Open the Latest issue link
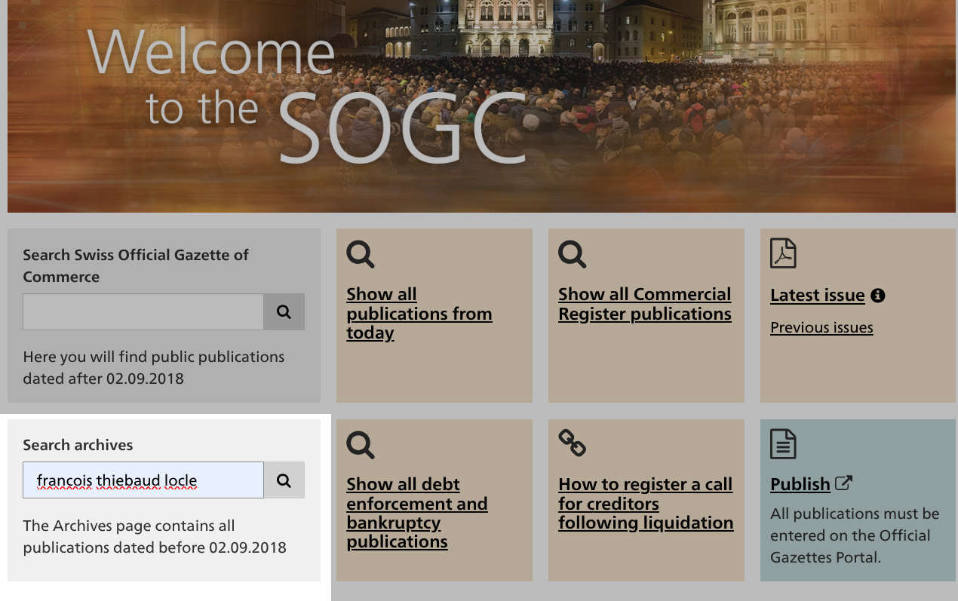 (x=817, y=296)
